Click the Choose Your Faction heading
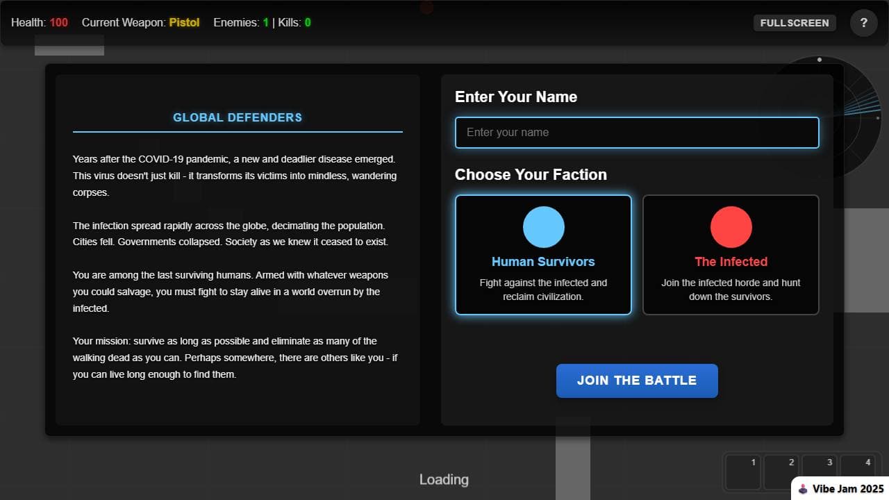The width and height of the screenshot is (889, 500). click(531, 174)
